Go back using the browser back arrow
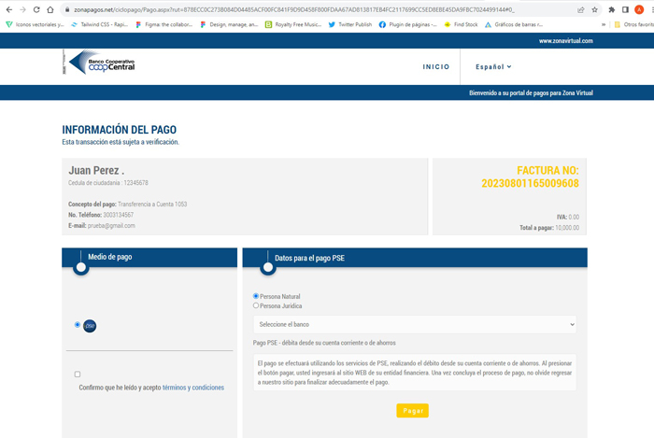The width and height of the screenshot is (654, 438). 7,9
